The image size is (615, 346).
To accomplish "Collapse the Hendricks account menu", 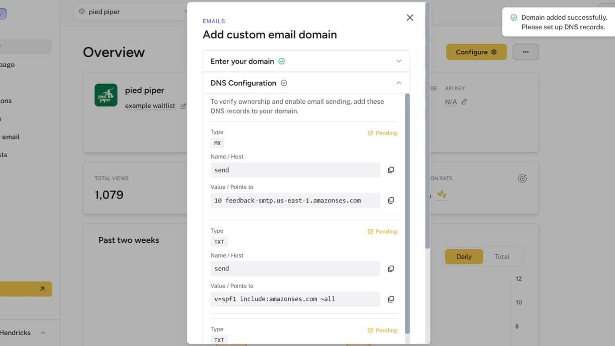I will 43,333.
